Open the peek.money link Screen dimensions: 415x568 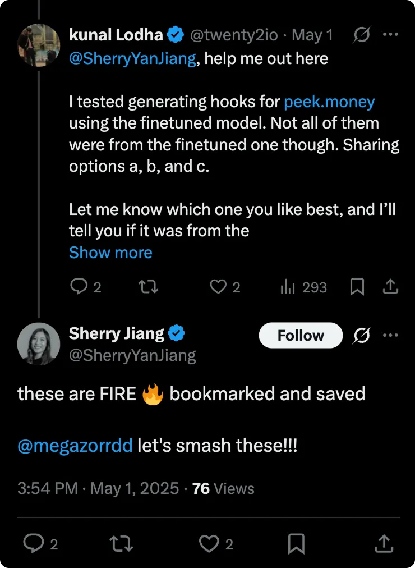(x=329, y=102)
